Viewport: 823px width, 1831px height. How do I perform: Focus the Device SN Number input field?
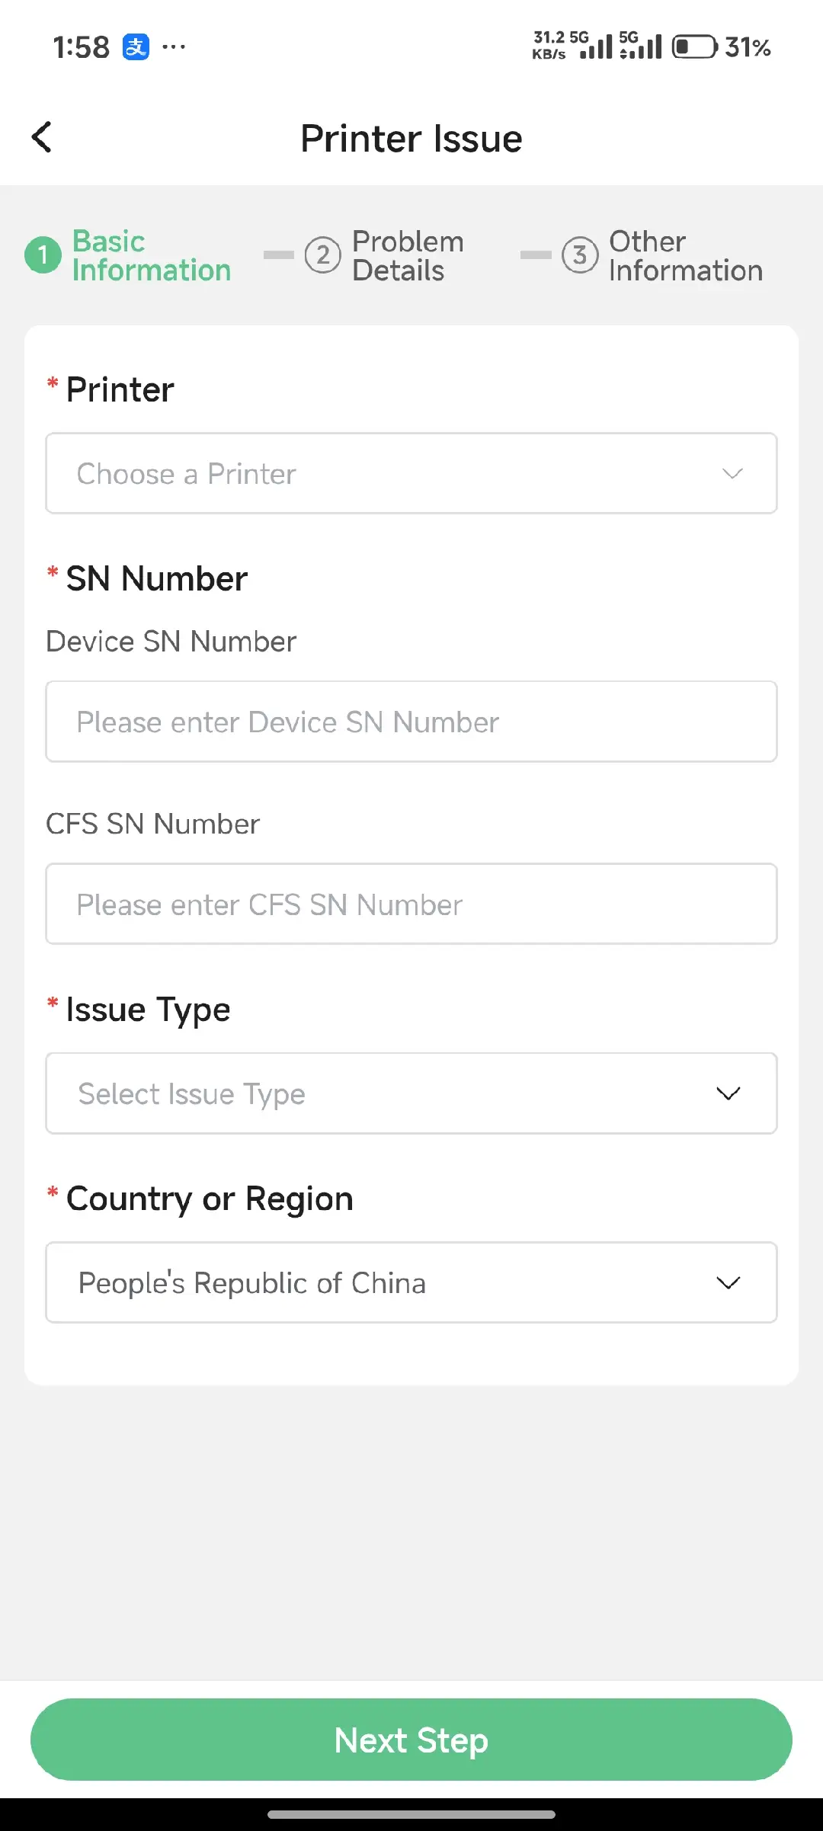411,722
